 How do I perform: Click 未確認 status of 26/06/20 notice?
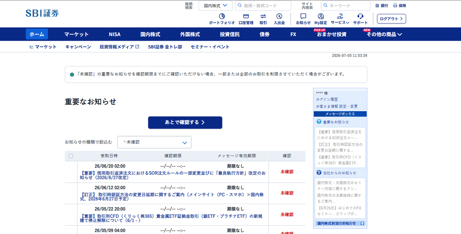click(x=287, y=172)
